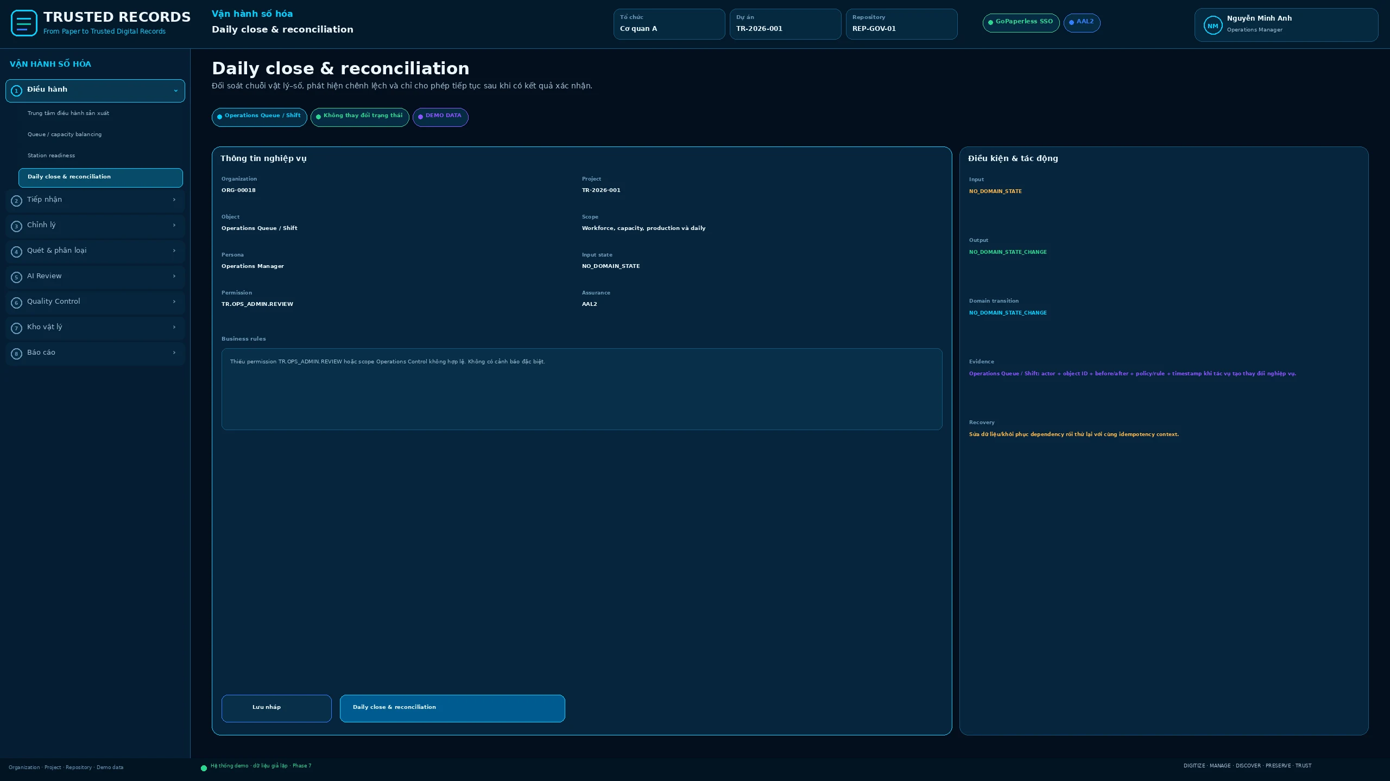Click the step 4 icon beside Quét & phân loại
This screenshot has height=781, width=1390.
16,252
